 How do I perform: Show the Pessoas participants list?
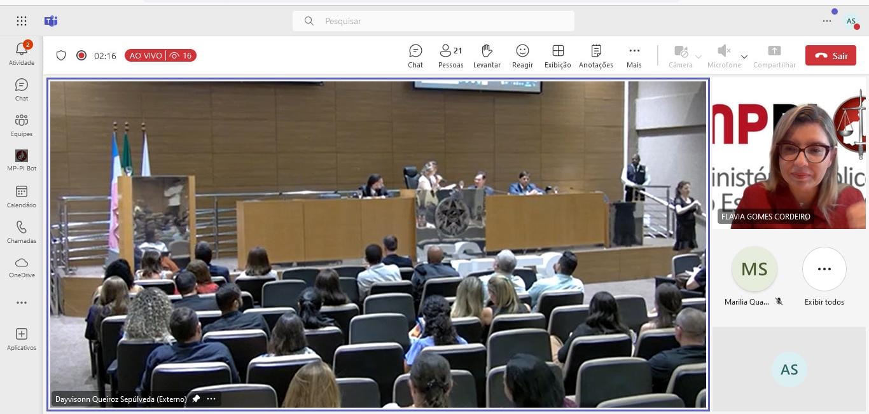[451, 56]
